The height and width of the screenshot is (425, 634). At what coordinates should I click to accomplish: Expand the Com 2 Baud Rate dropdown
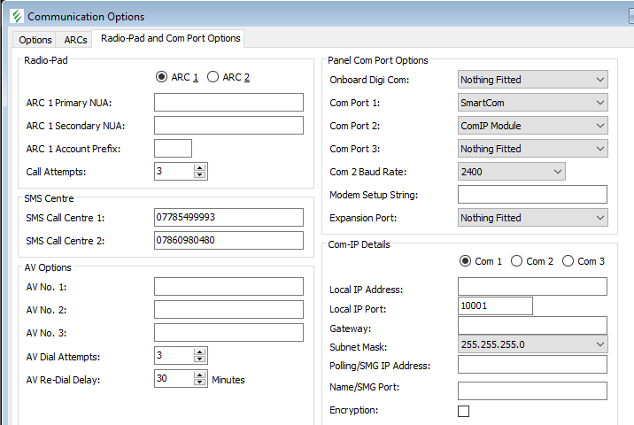511,172
